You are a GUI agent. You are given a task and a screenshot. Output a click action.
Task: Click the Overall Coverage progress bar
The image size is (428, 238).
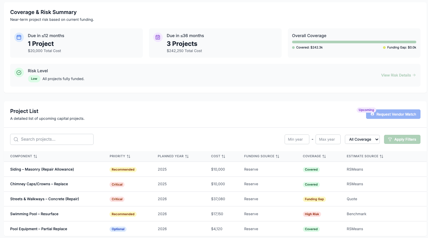[x=354, y=42]
